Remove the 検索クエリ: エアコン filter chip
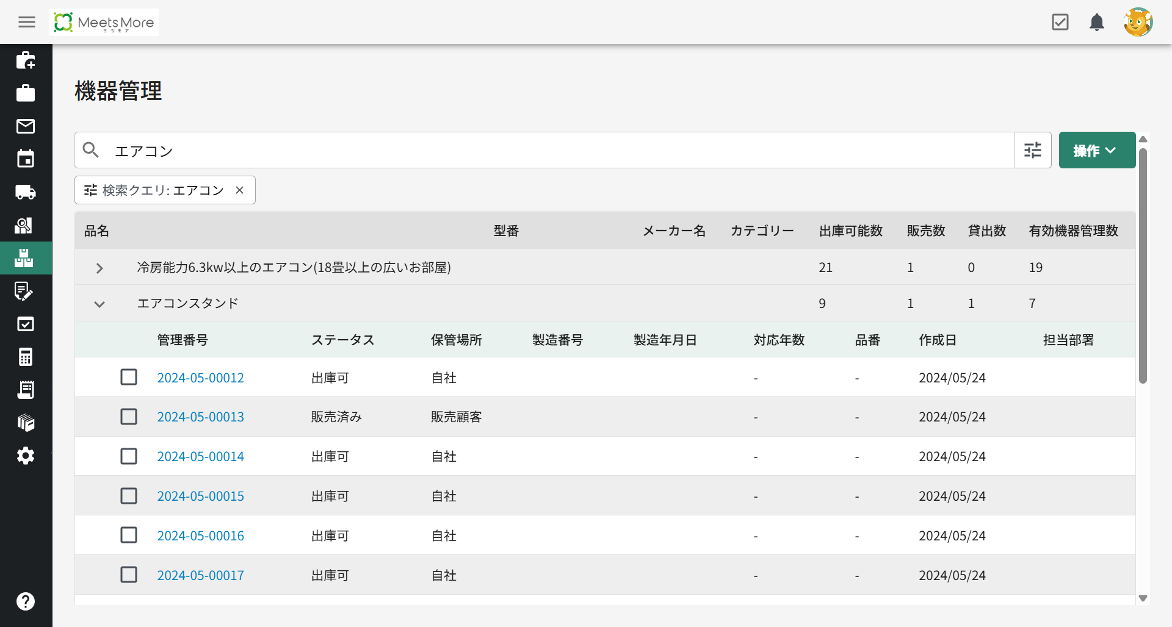 pyautogui.click(x=240, y=190)
